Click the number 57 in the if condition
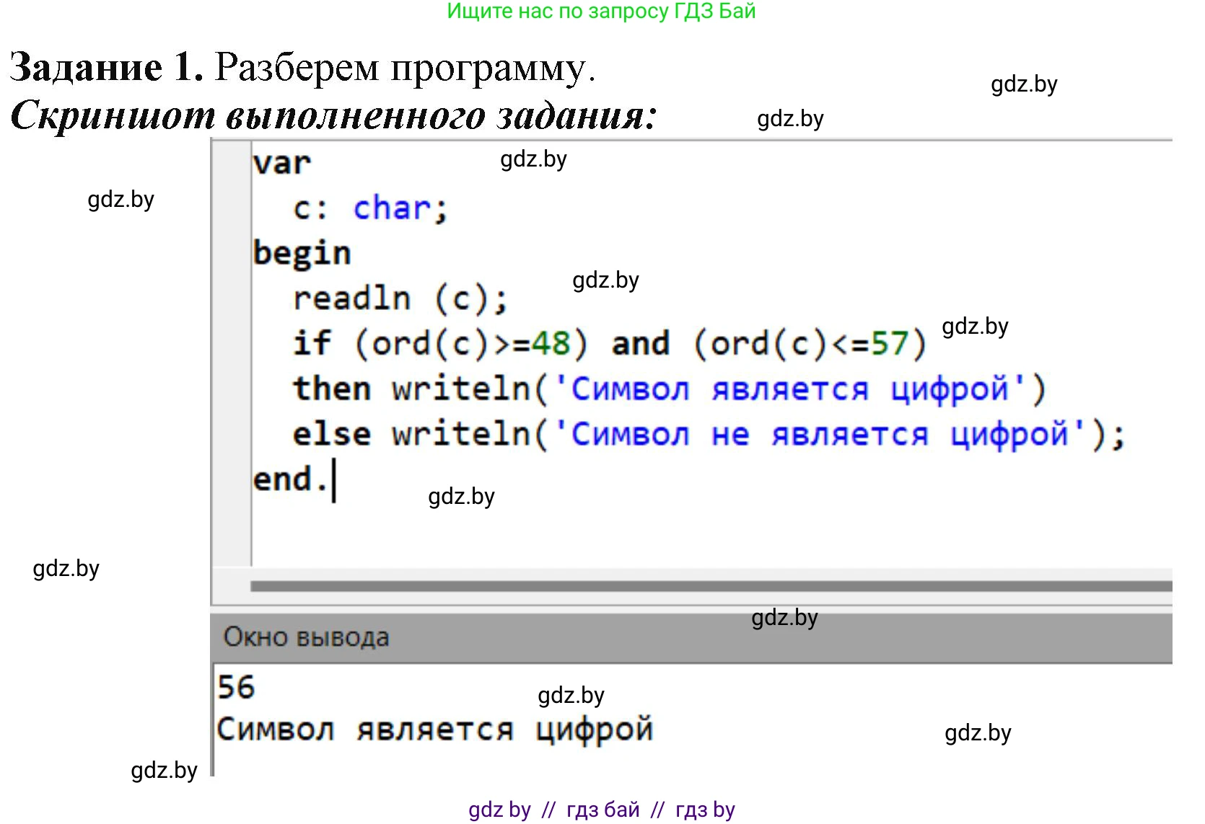Image resolution: width=1205 pixels, height=824 pixels. pyautogui.click(x=890, y=344)
